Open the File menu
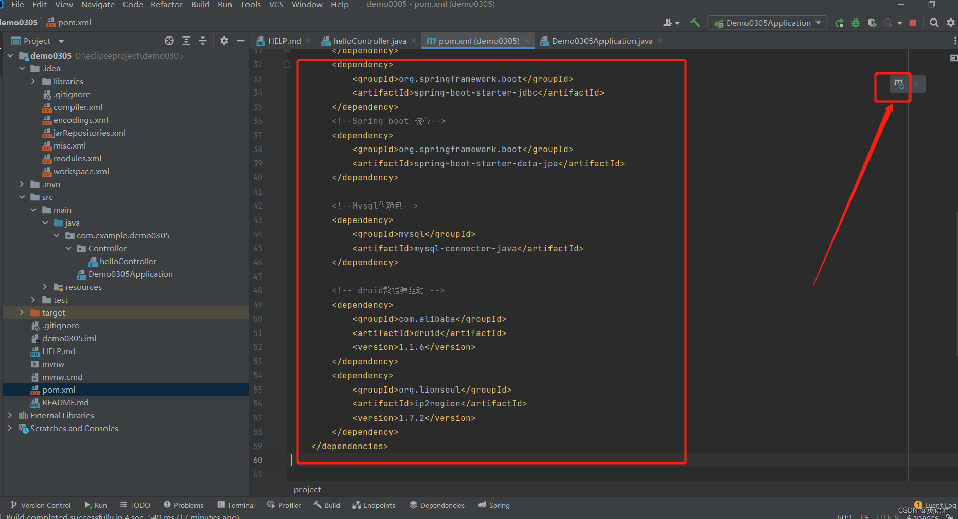This screenshot has height=519, width=958. click(17, 5)
